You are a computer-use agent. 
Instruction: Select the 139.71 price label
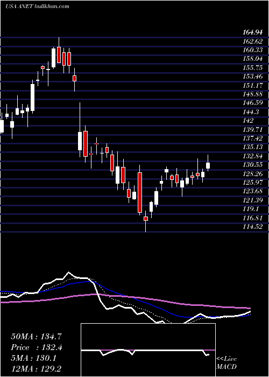point(252,130)
